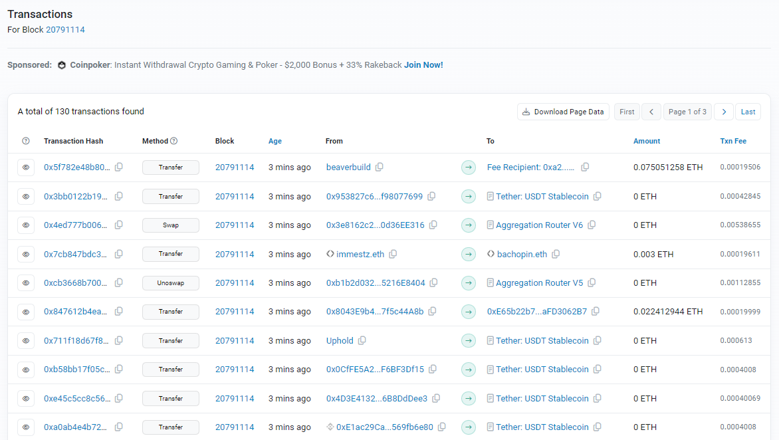Preview transaction 0x711f18d67f8 with eye button
This screenshot has height=440, width=779.
point(26,341)
